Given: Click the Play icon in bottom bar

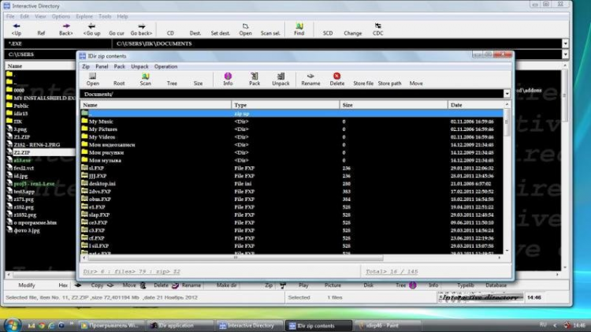Looking at the screenshot, I should coord(282,285).
